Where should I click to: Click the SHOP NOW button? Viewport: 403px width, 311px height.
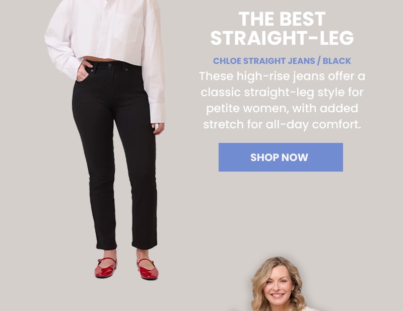[281, 157]
